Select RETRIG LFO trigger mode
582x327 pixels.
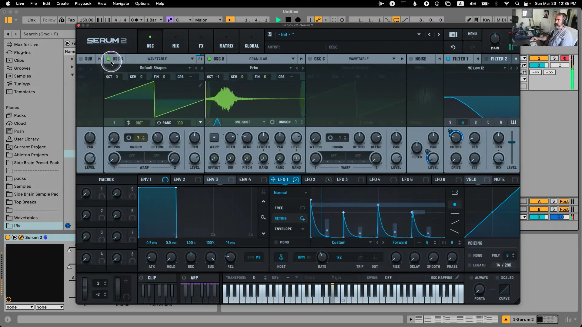click(x=289, y=218)
